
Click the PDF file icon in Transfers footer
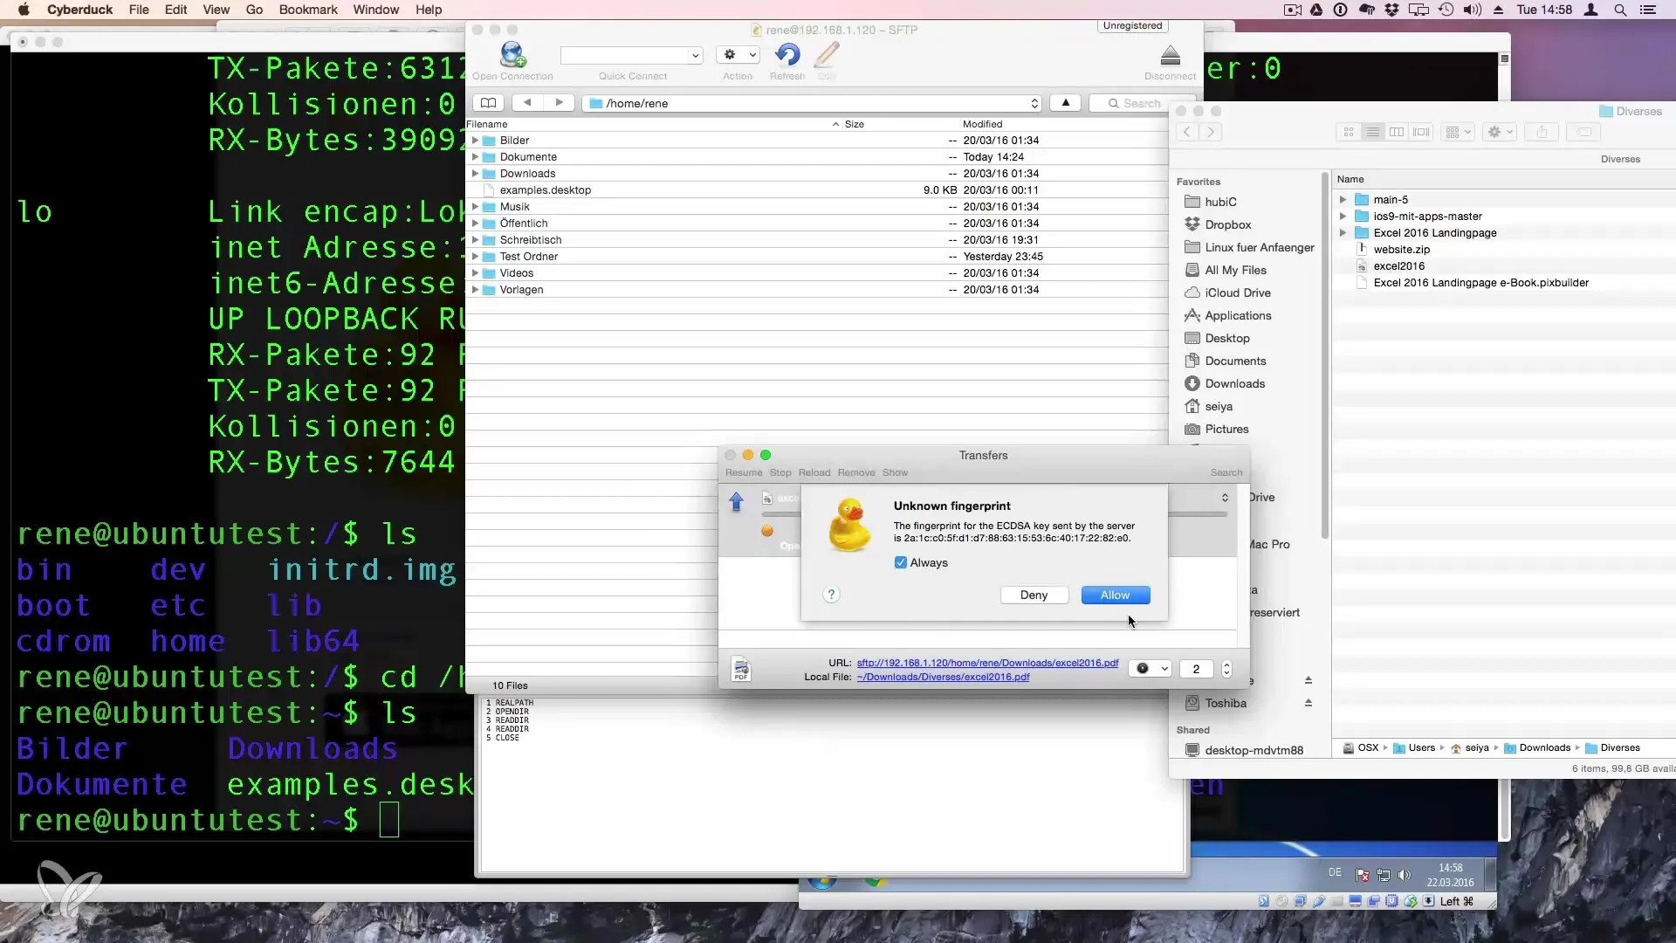(x=741, y=669)
